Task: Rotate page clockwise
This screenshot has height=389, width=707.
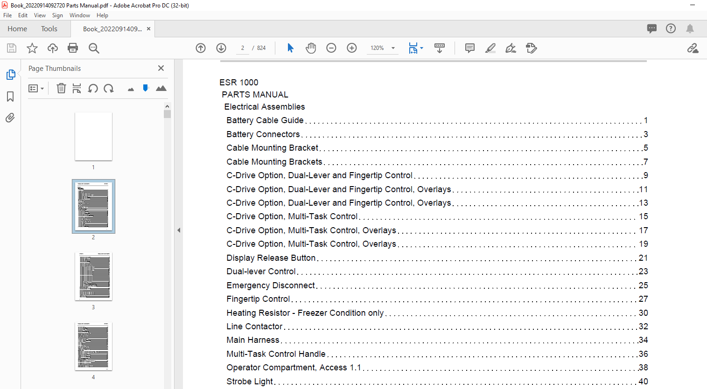Action: point(109,88)
